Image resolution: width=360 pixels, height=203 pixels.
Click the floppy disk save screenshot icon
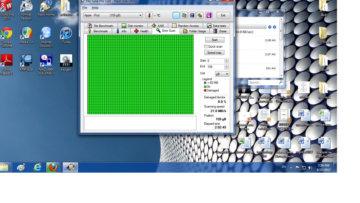[192, 15]
